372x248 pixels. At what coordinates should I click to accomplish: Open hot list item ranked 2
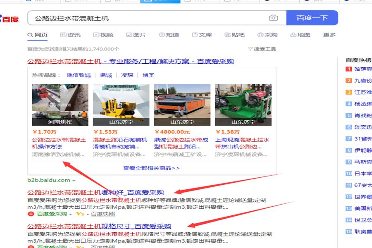coord(359,81)
